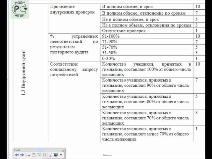Click 'В полном объеме, отклонение по срокам' row
Viewport: 212px width, 159px height.
point(144,13)
